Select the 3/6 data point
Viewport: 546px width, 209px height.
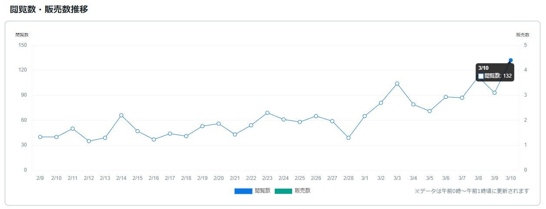[x=446, y=97]
